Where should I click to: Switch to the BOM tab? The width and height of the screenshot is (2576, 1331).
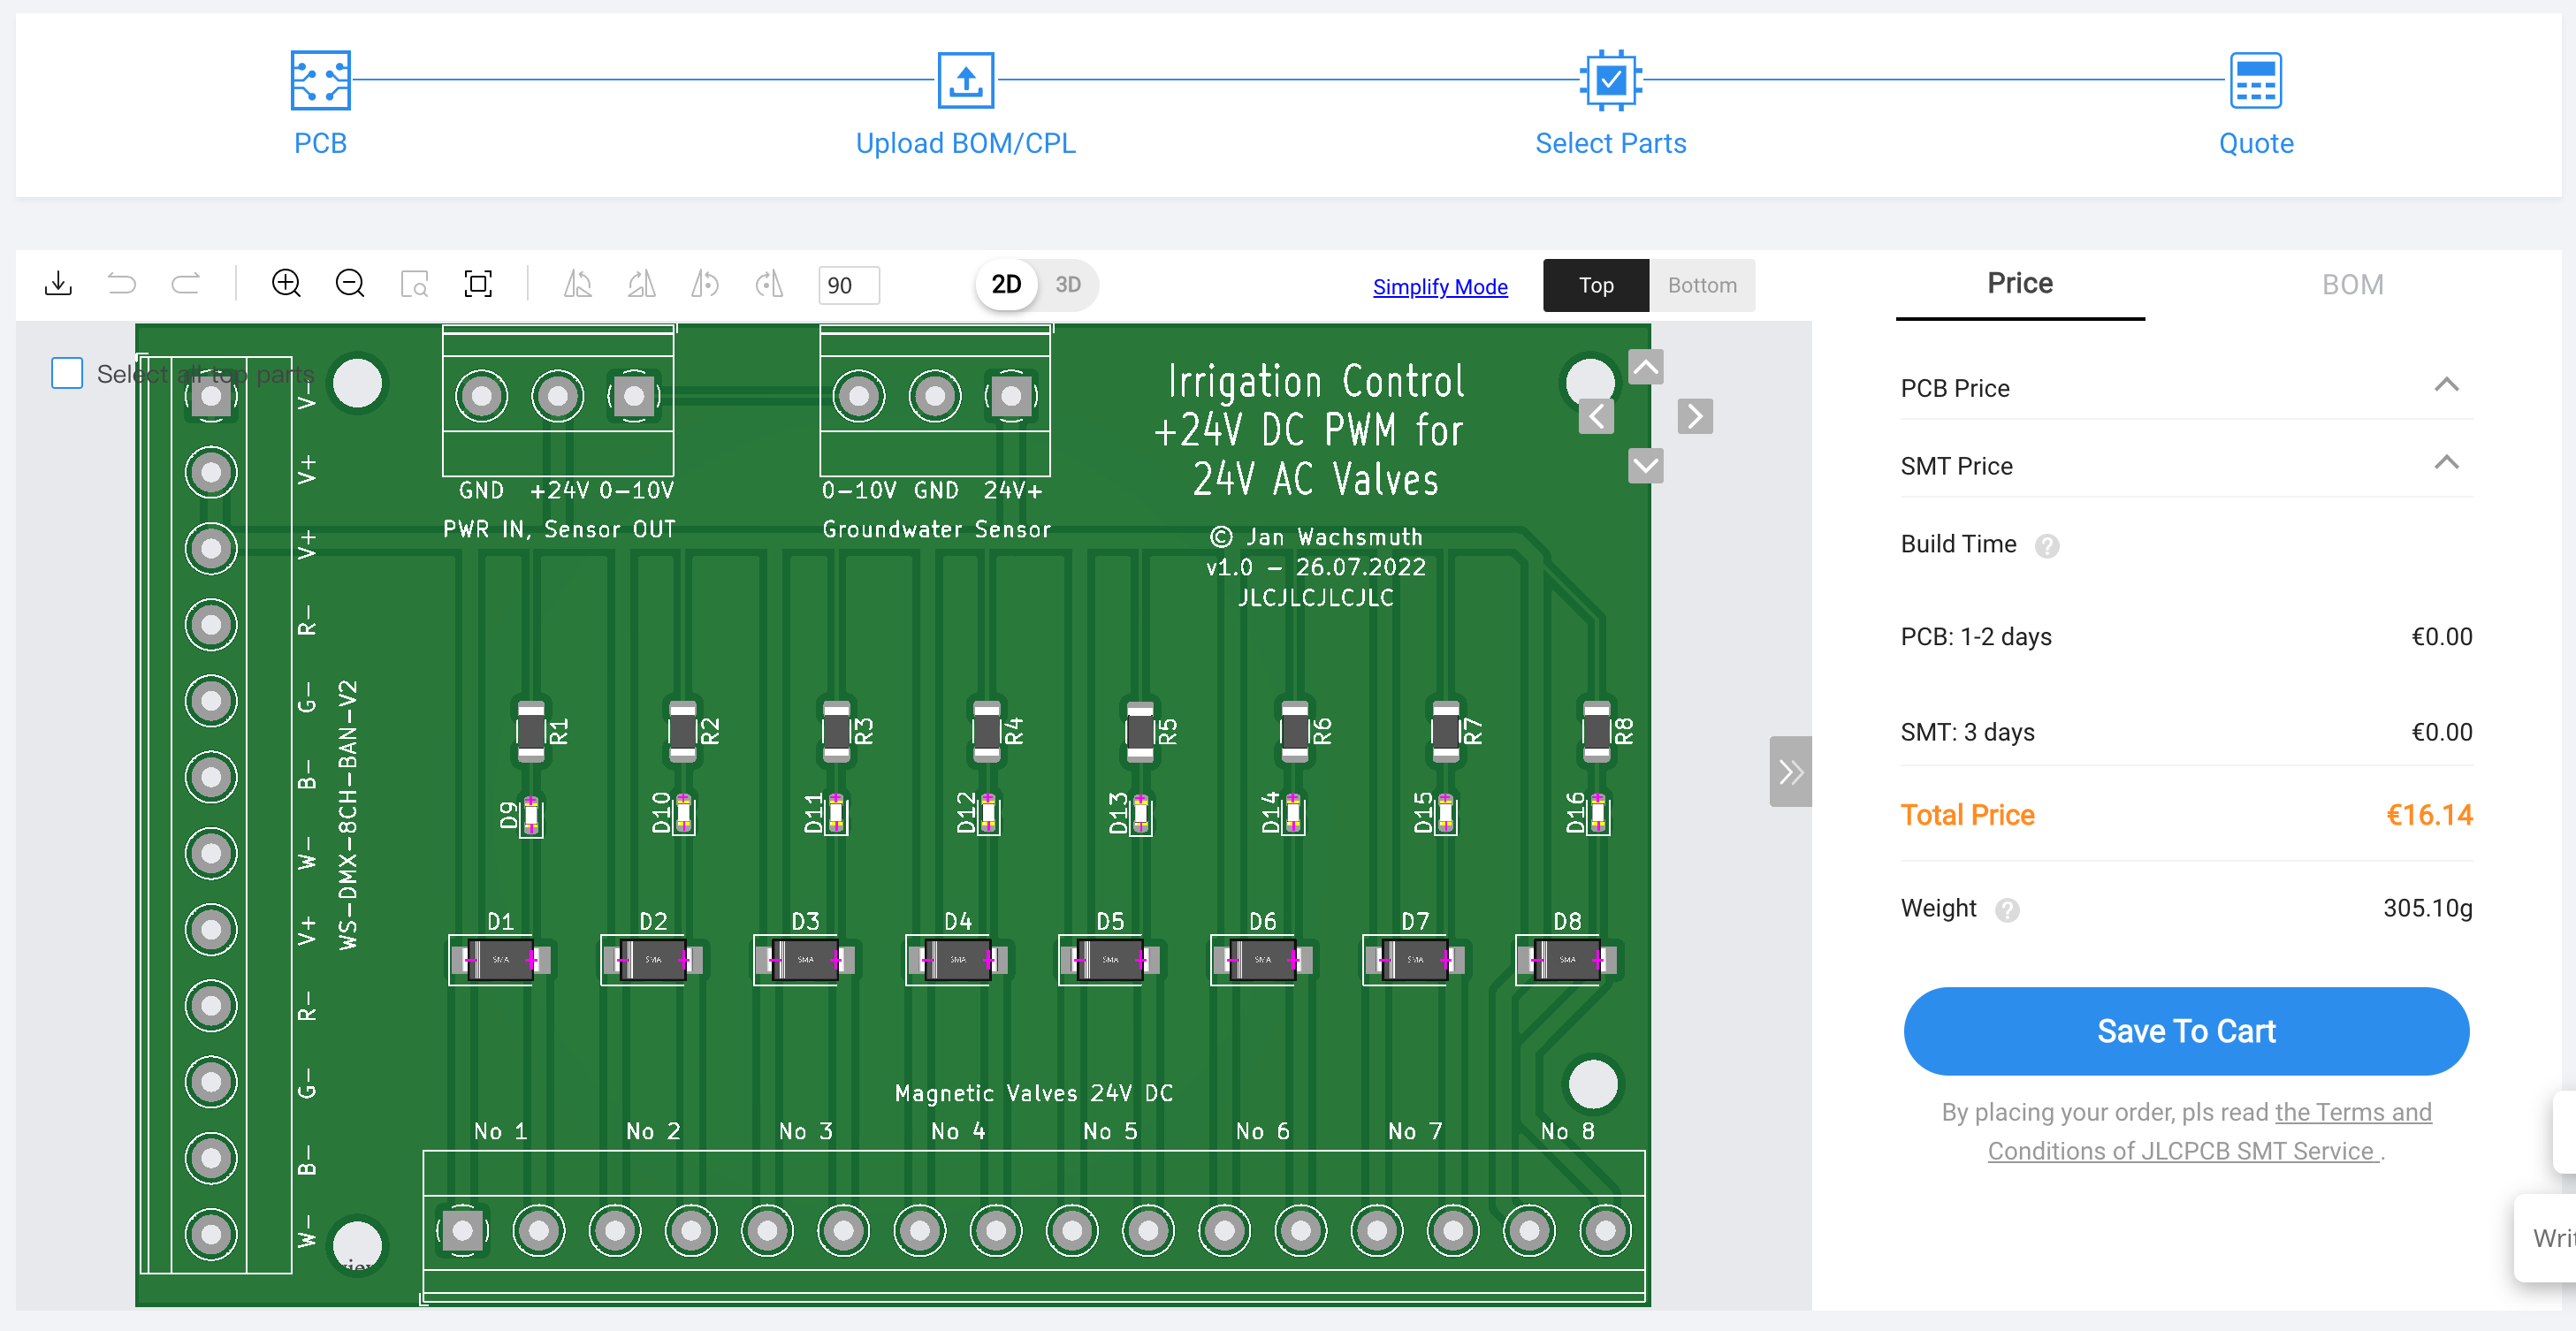2352,284
